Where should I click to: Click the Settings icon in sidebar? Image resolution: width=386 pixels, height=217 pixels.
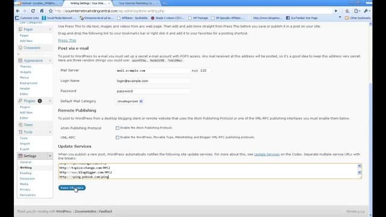pos(21,156)
